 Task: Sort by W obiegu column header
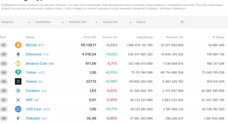point(218,37)
